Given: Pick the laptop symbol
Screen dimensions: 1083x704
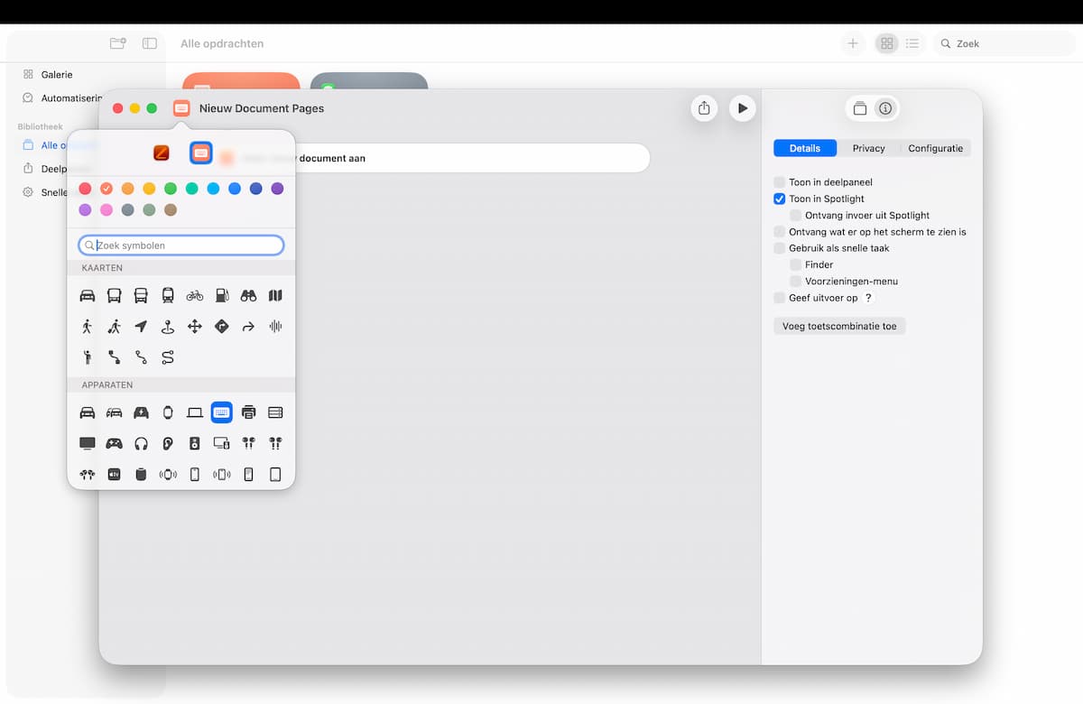Looking at the screenshot, I should click(195, 412).
